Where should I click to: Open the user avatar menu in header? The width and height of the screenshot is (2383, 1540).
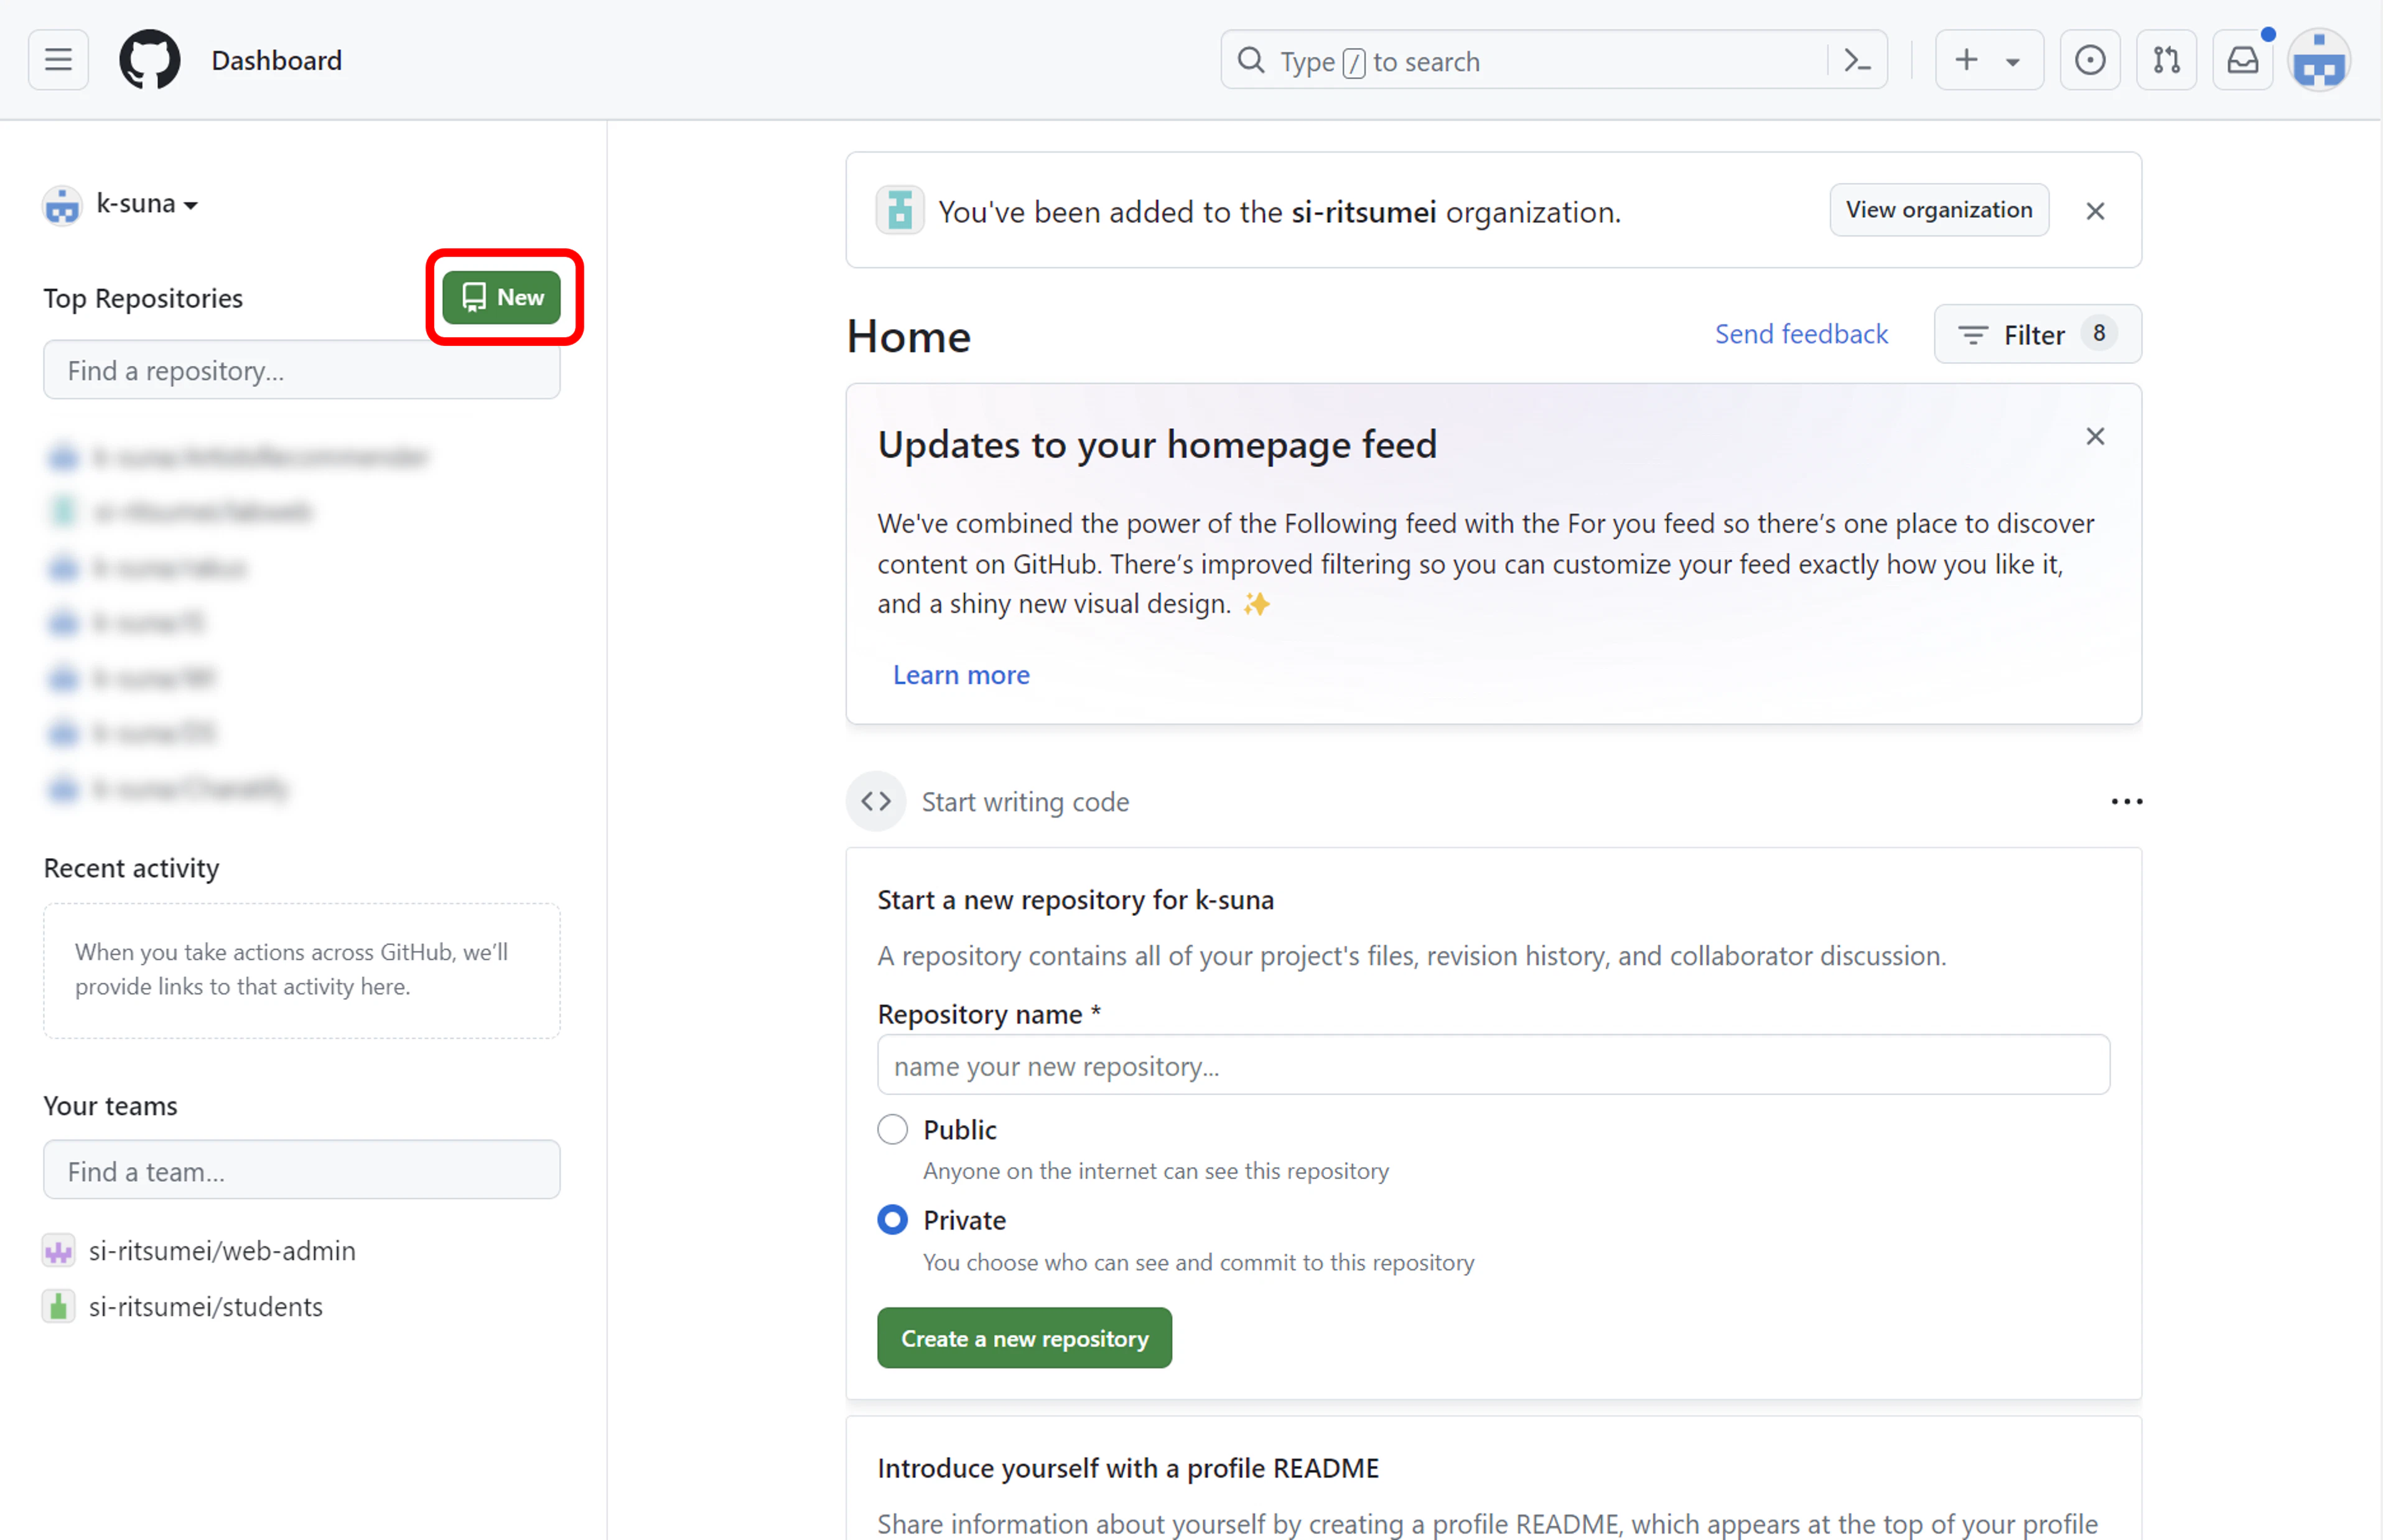click(2319, 61)
